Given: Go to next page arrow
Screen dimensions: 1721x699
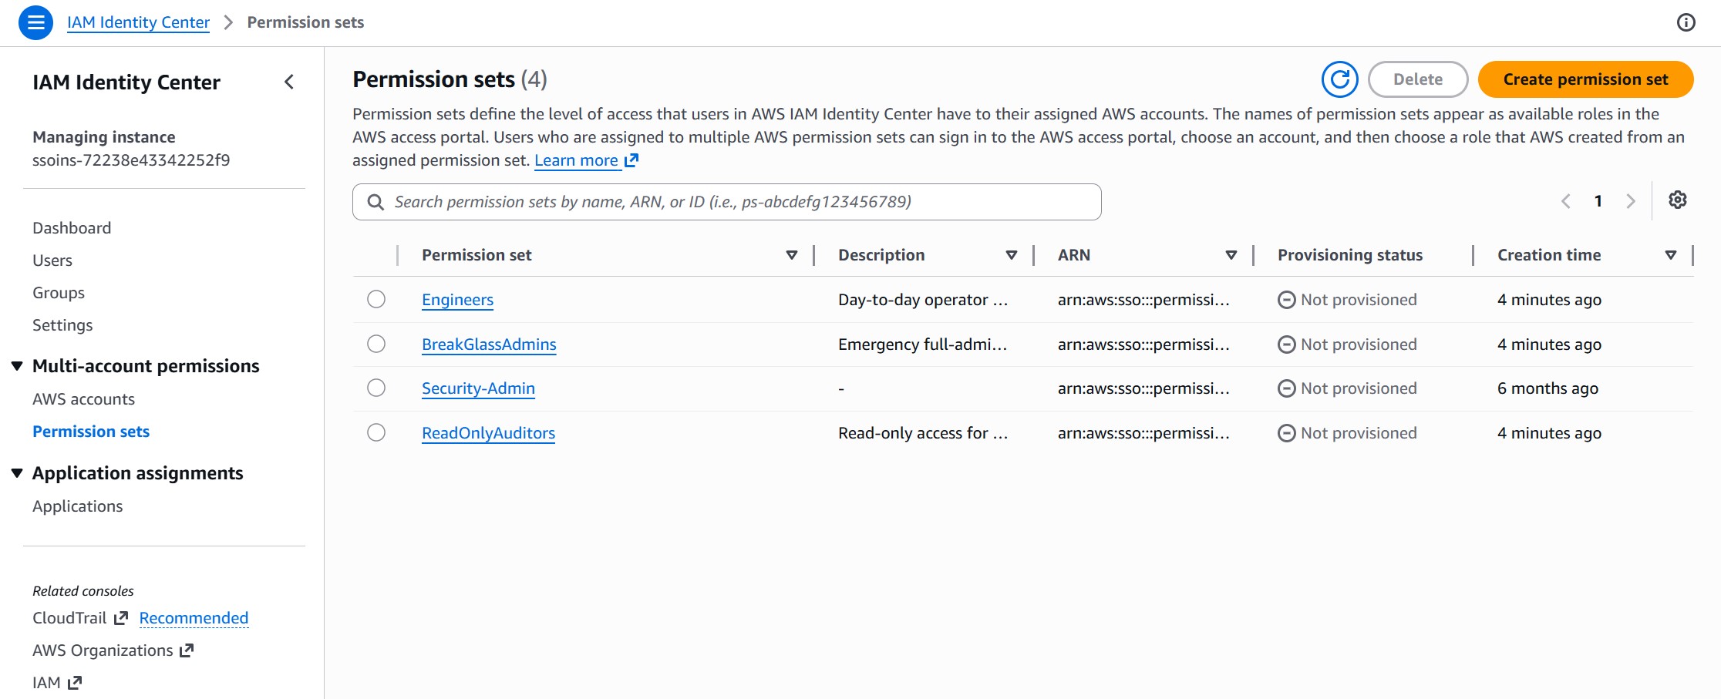Looking at the screenshot, I should pyautogui.click(x=1631, y=201).
